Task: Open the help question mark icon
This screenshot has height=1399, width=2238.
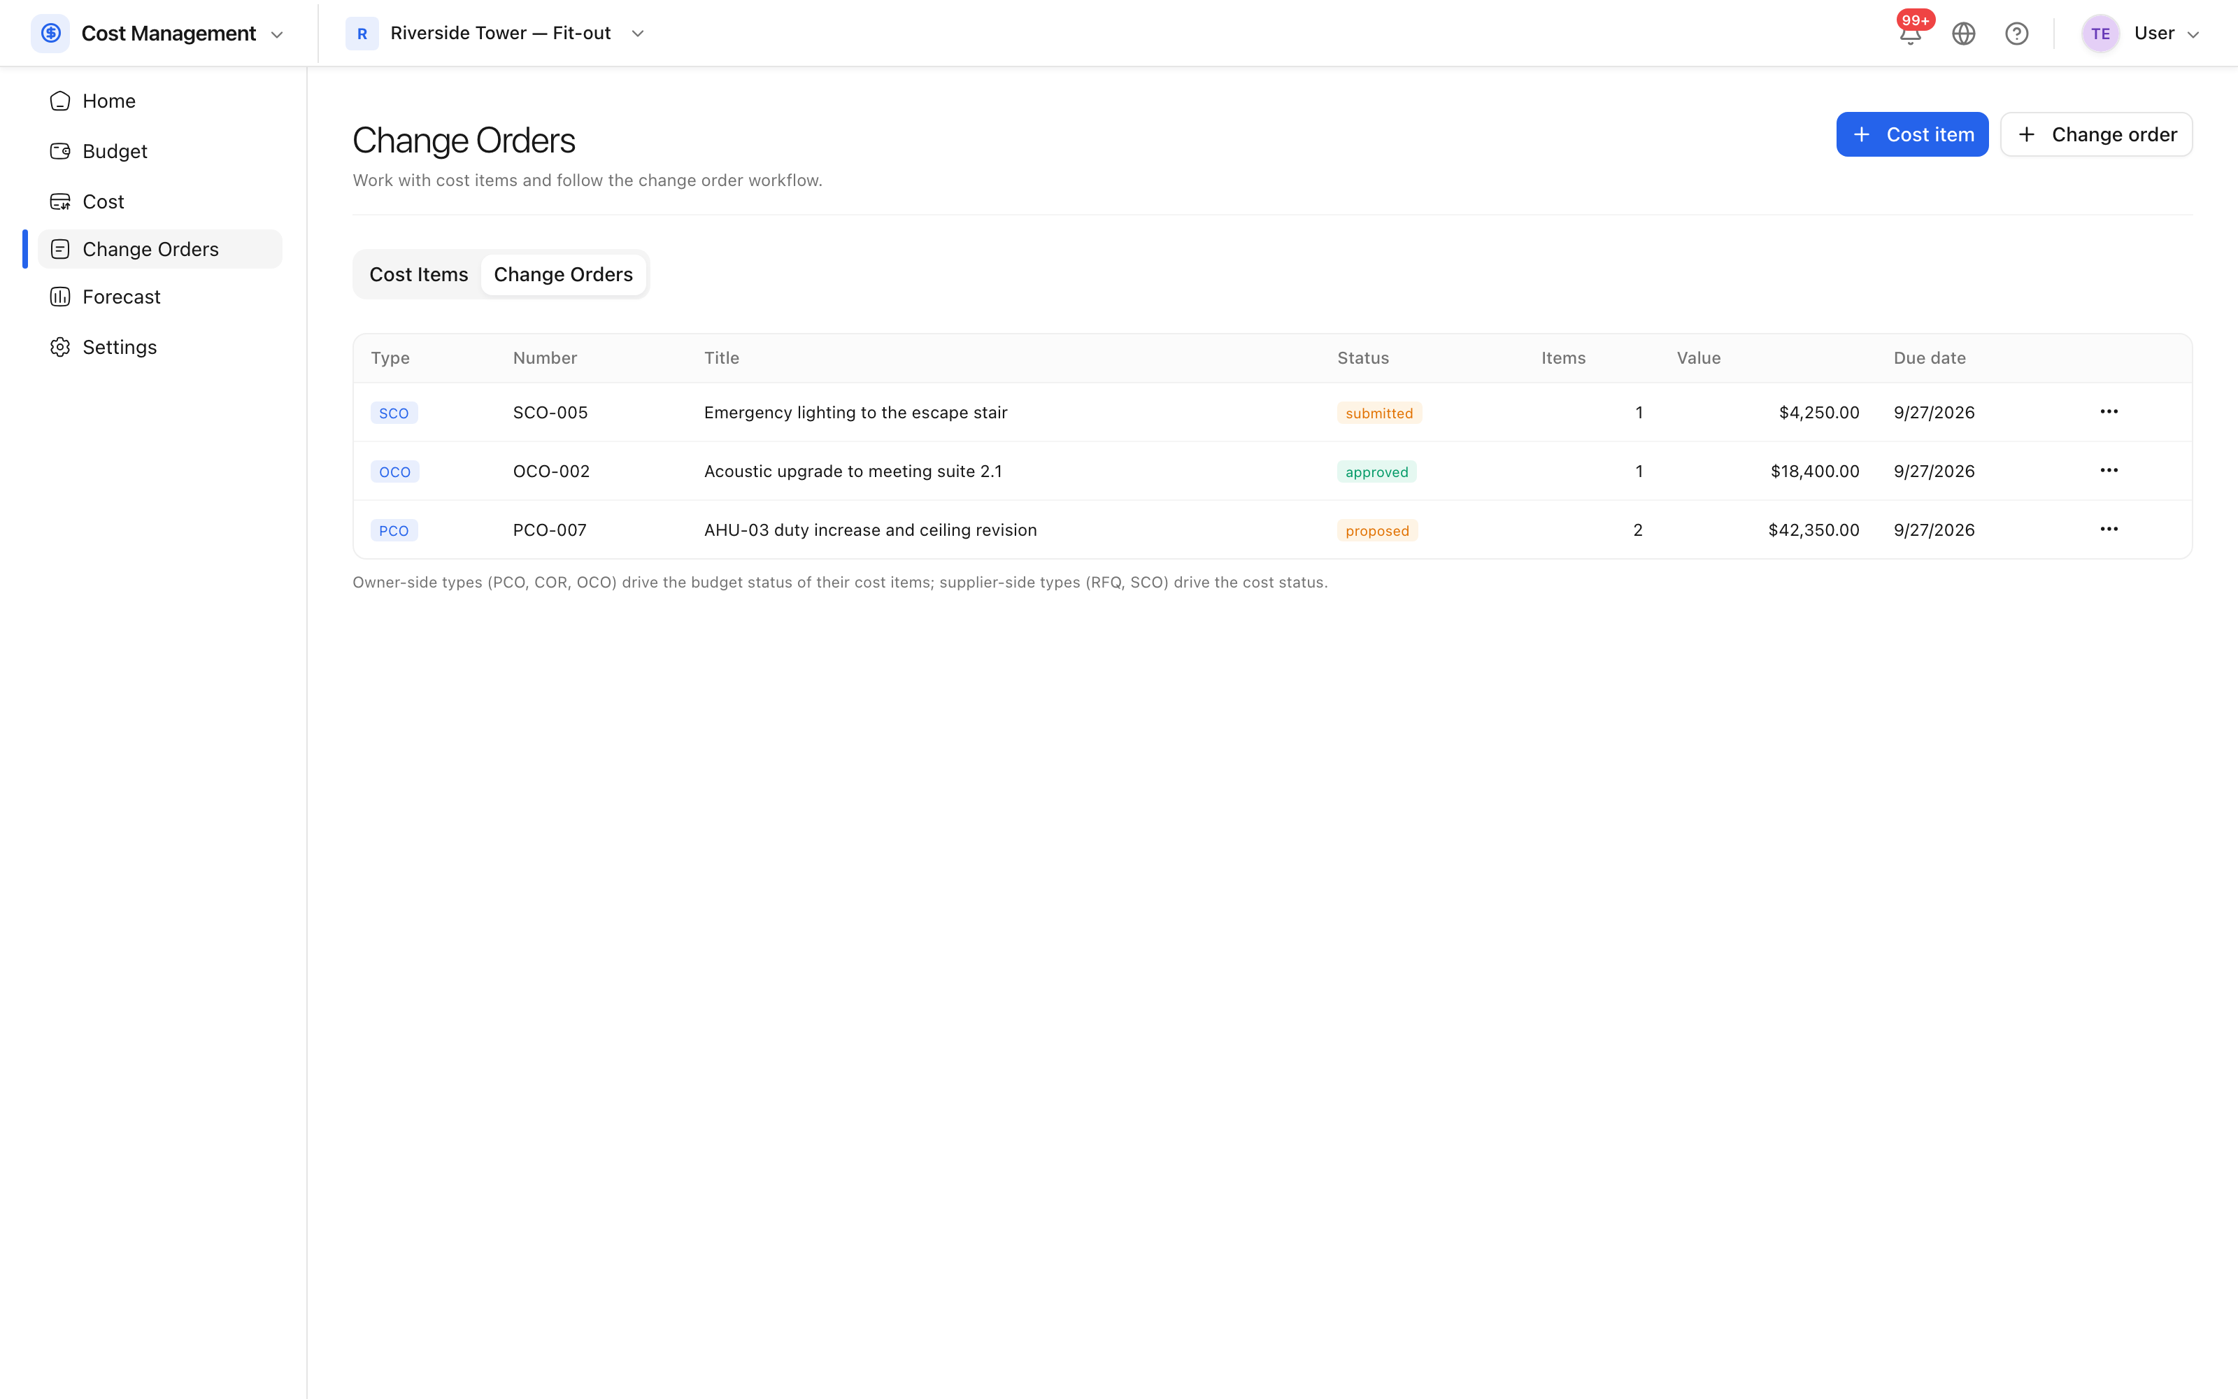Action: coord(2017,34)
